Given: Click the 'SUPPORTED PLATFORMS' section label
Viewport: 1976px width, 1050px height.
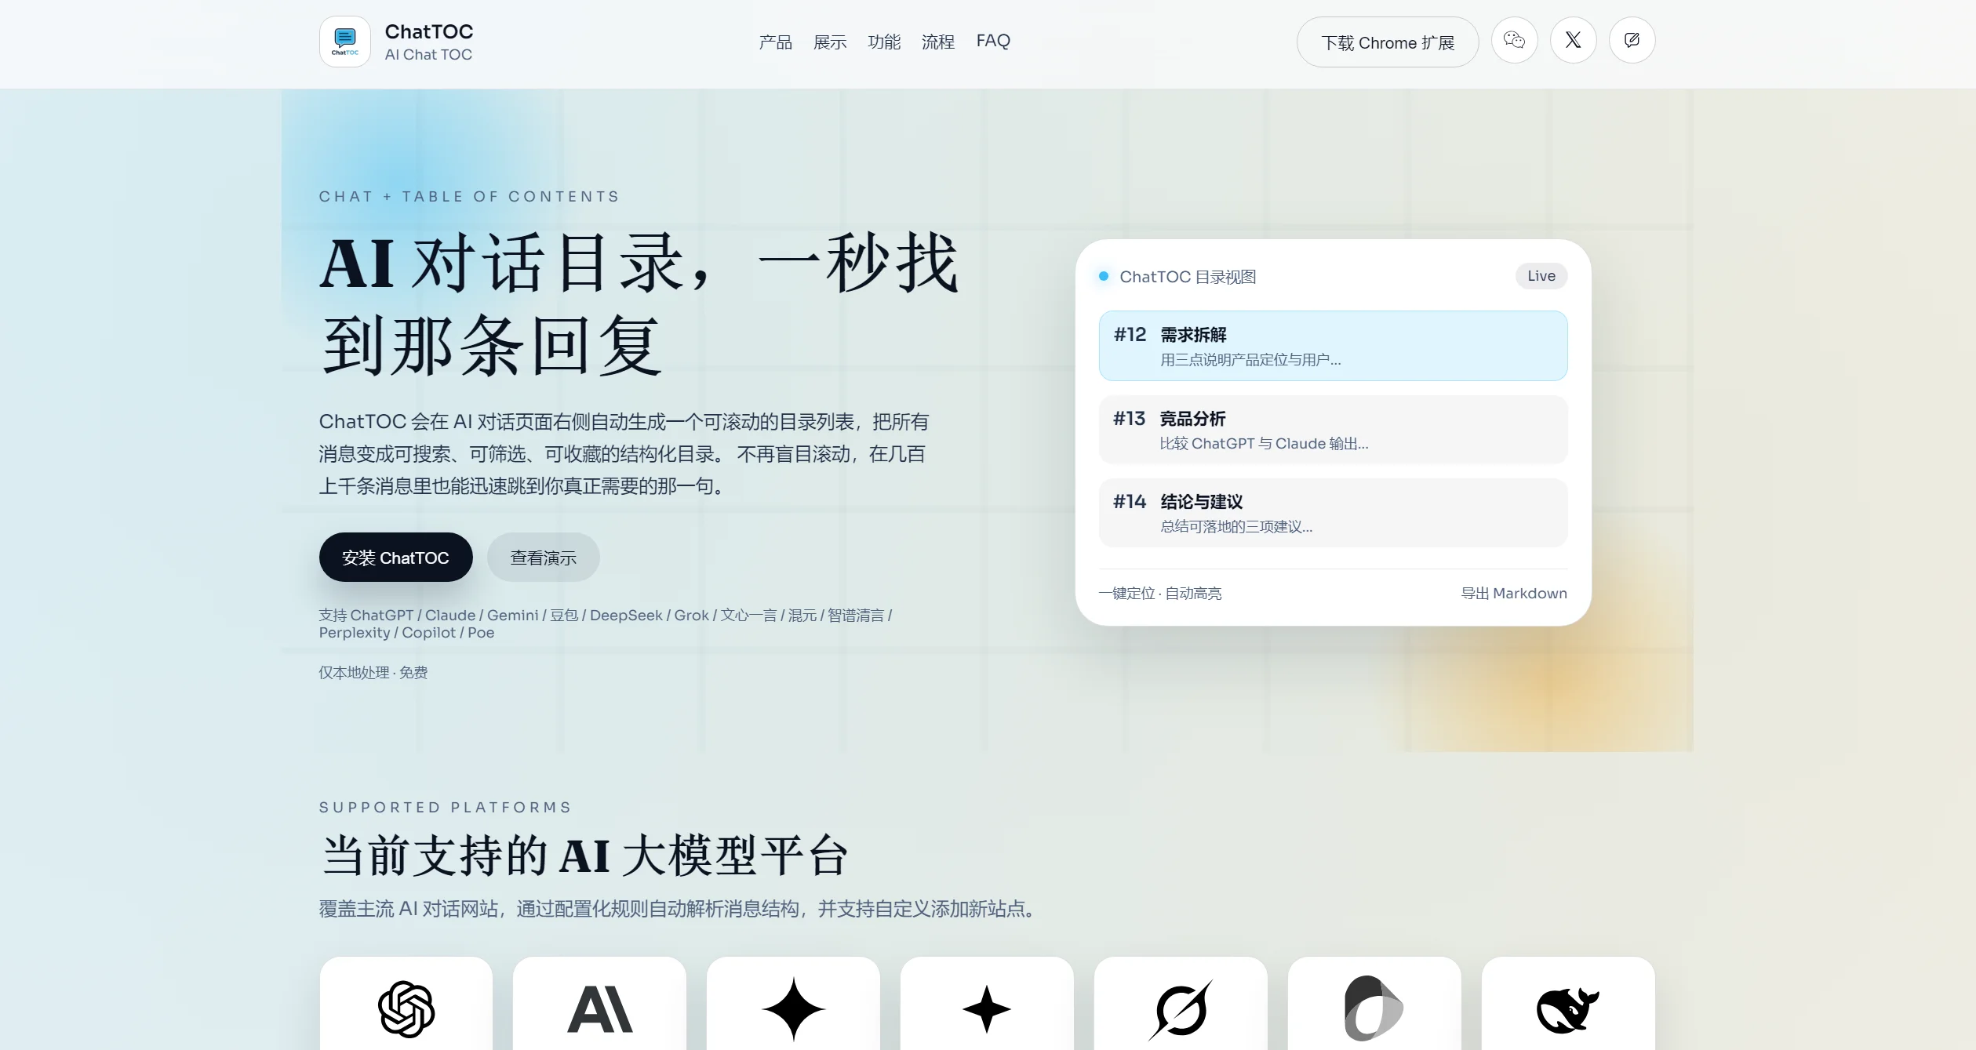Looking at the screenshot, I should pyautogui.click(x=446, y=807).
